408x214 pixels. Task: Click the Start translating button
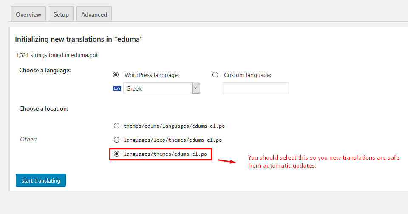[41, 180]
